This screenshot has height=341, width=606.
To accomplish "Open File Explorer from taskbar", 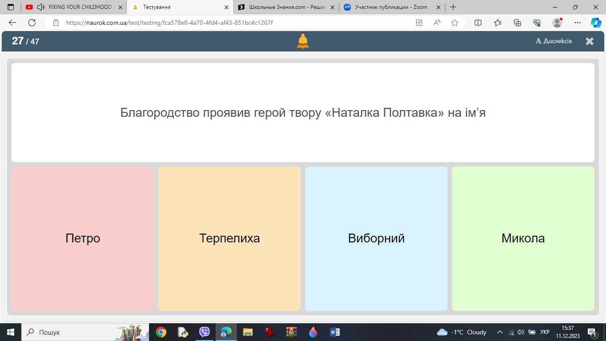I will [x=248, y=332].
